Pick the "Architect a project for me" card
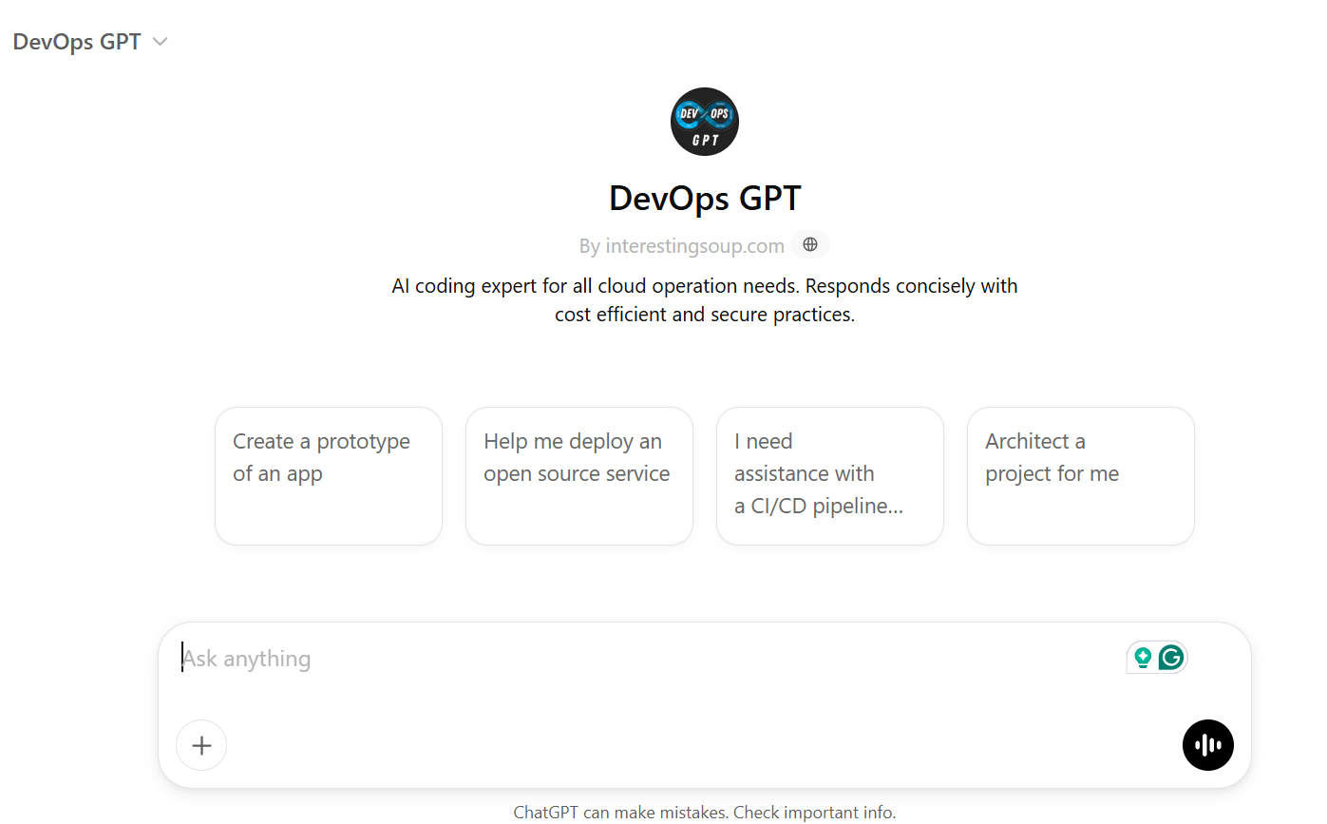The image size is (1327, 824). (1081, 476)
